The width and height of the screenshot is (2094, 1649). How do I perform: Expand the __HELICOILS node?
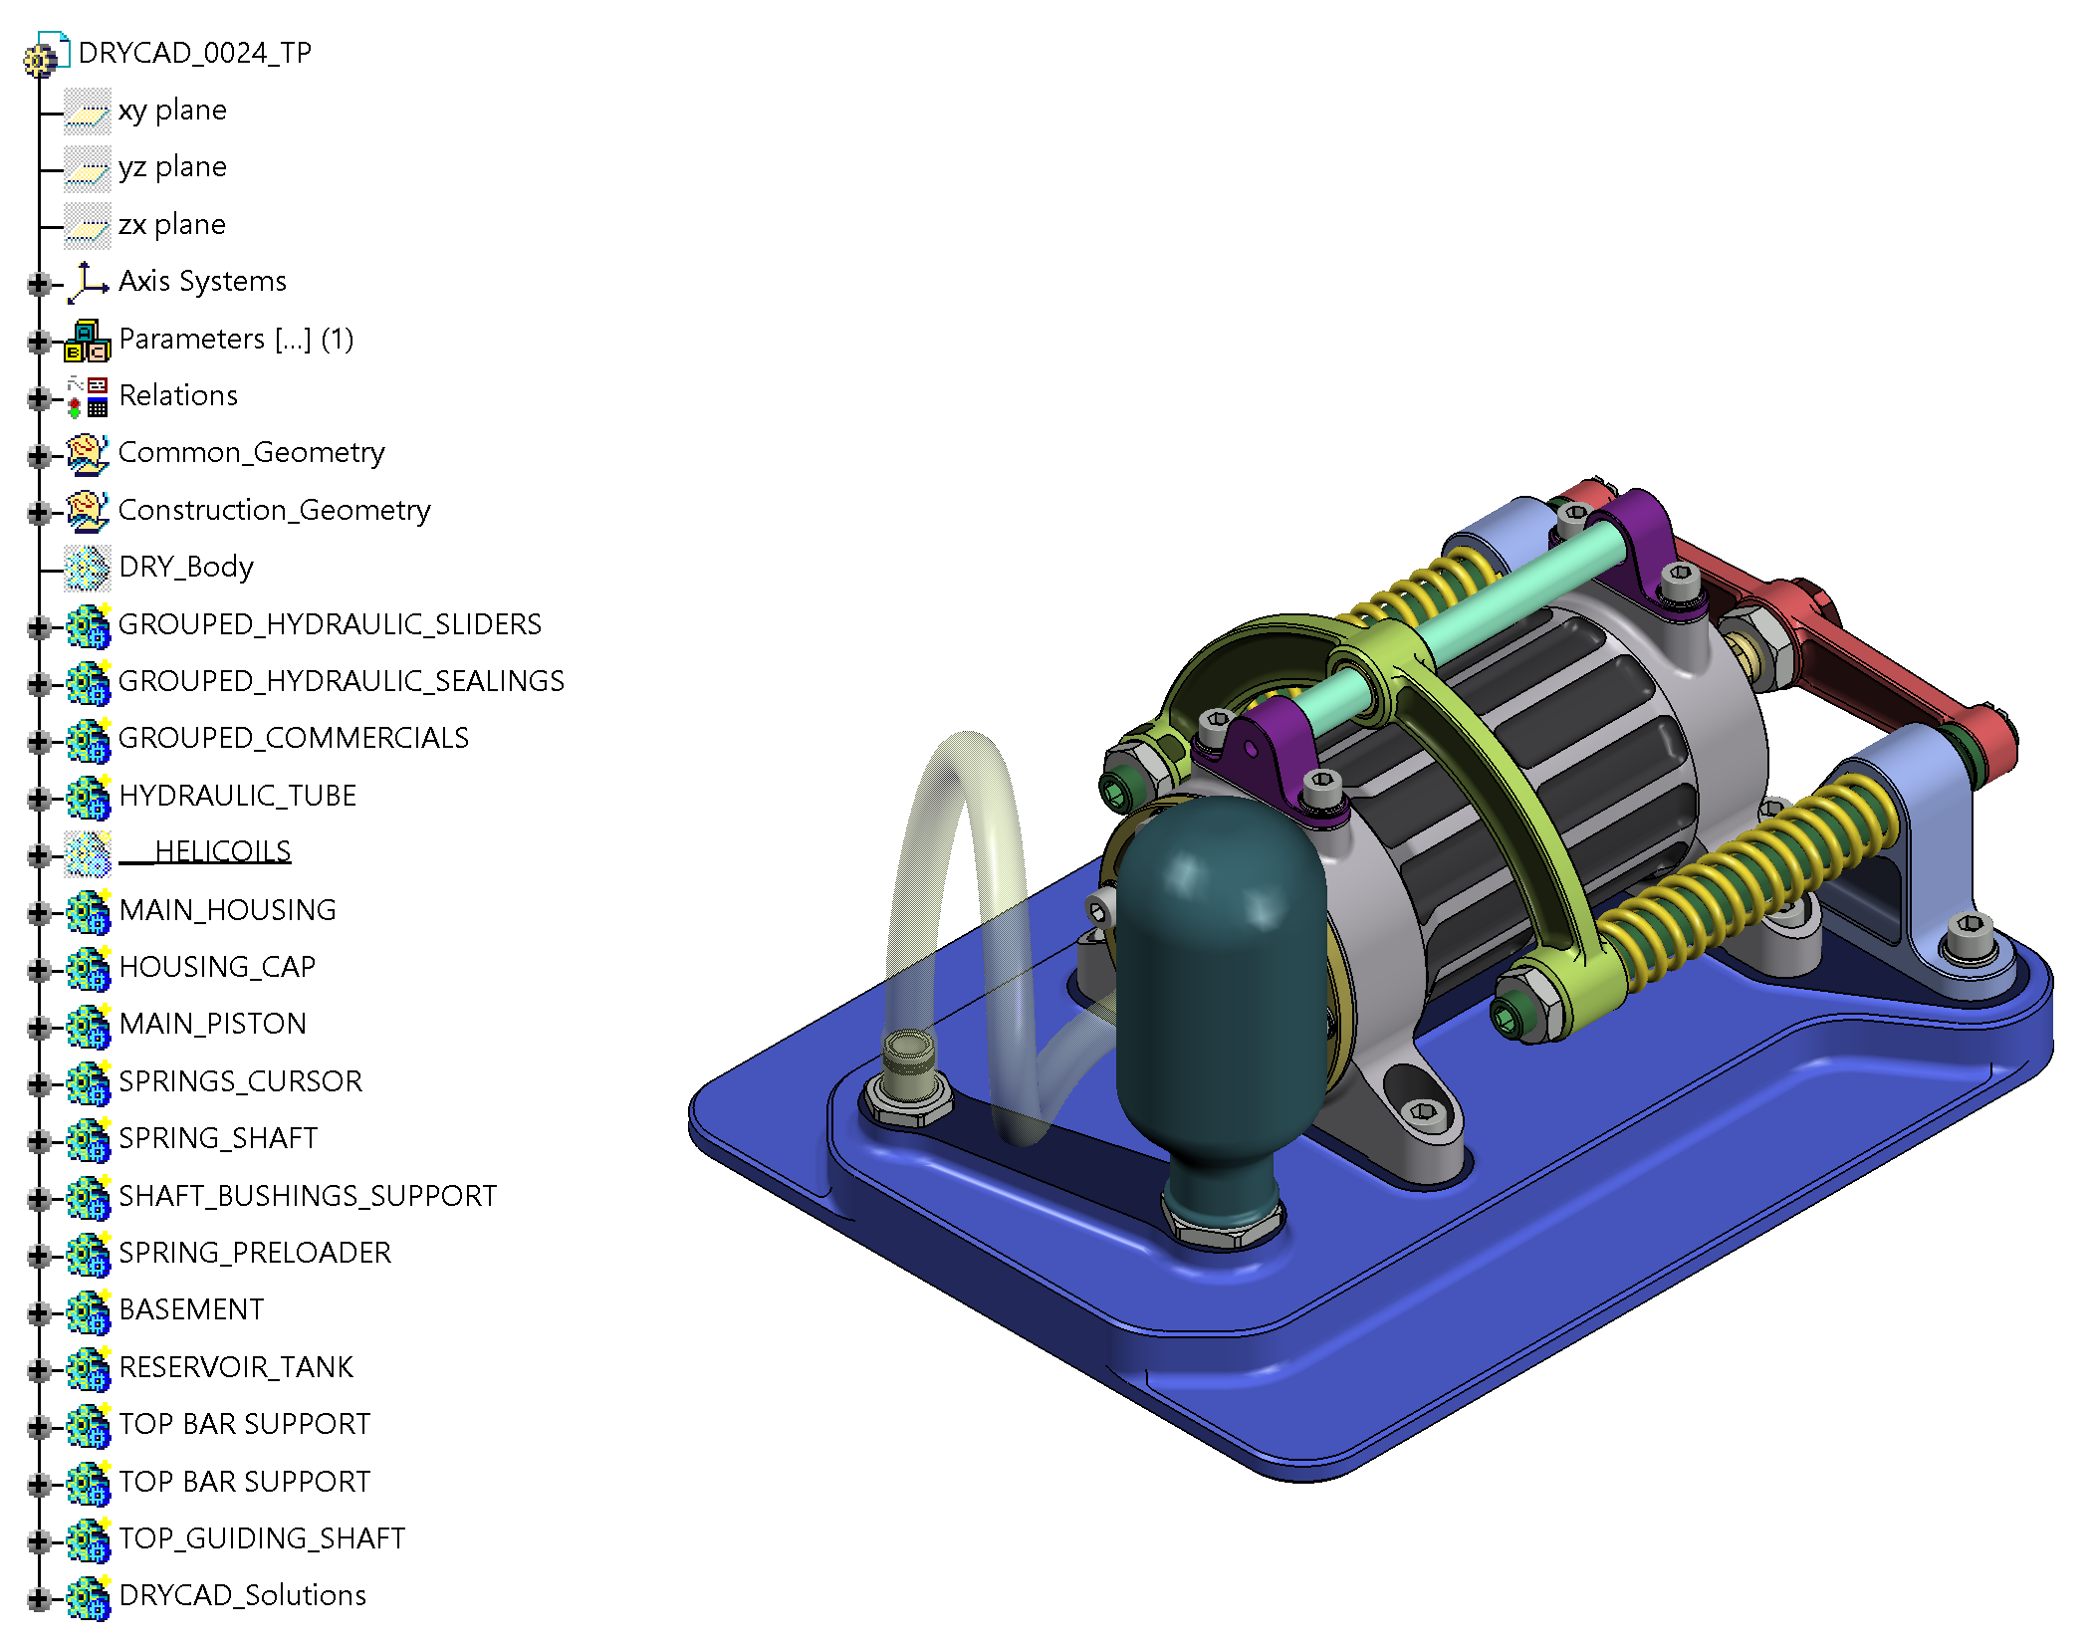click(38, 854)
